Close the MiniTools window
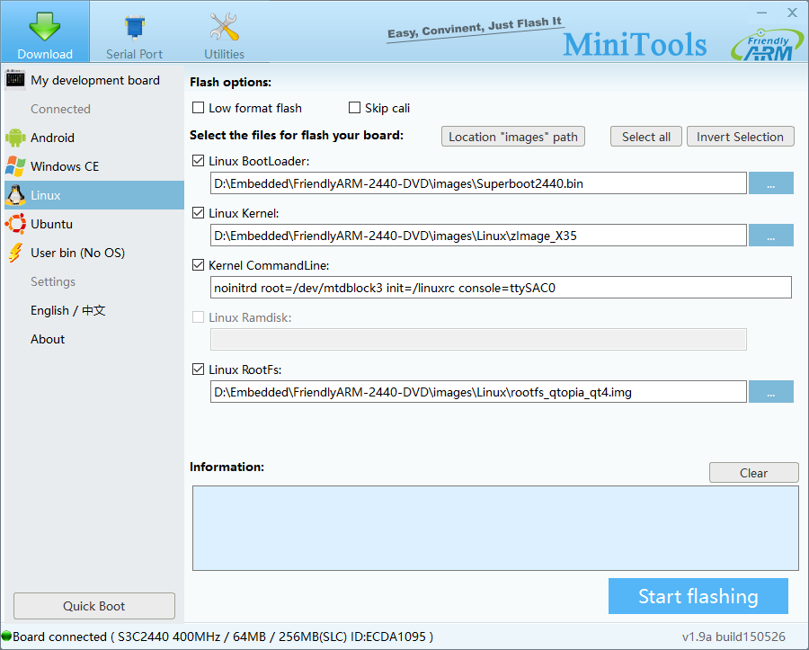The width and height of the screenshot is (809, 650). (x=792, y=13)
